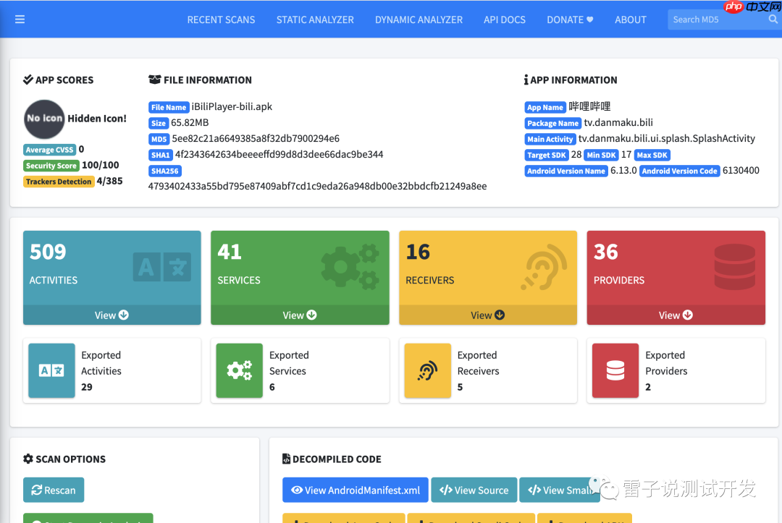Click the Exported Activities blue icon
The image size is (782, 523).
(51, 370)
